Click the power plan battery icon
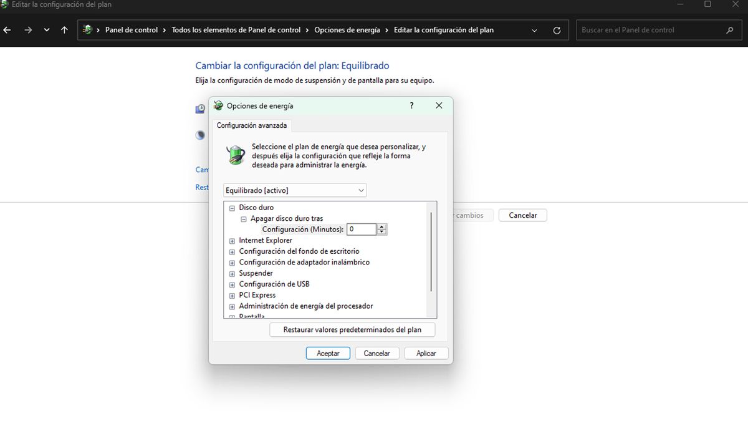748x421 pixels. tap(235, 154)
